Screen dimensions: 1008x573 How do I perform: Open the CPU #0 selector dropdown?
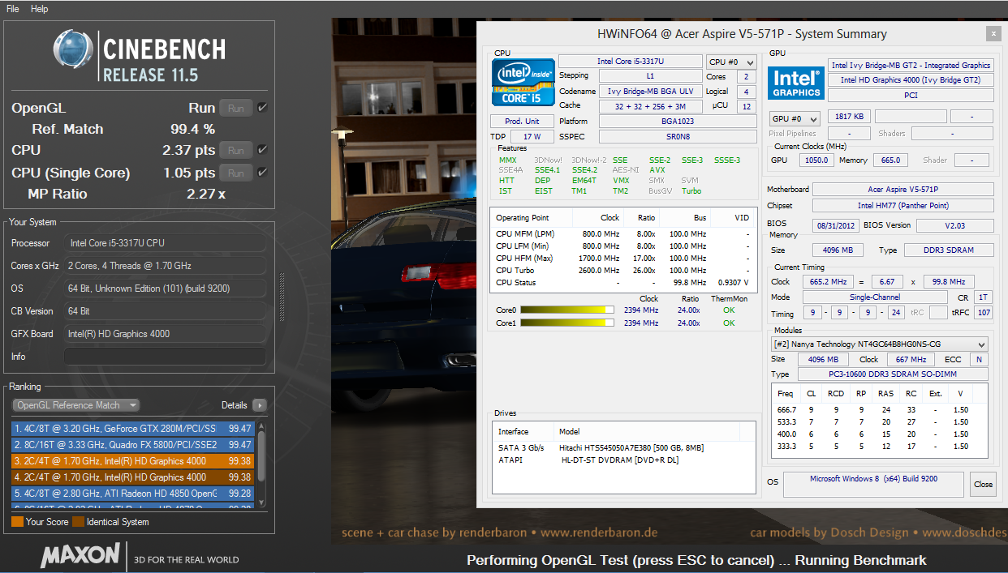point(731,62)
